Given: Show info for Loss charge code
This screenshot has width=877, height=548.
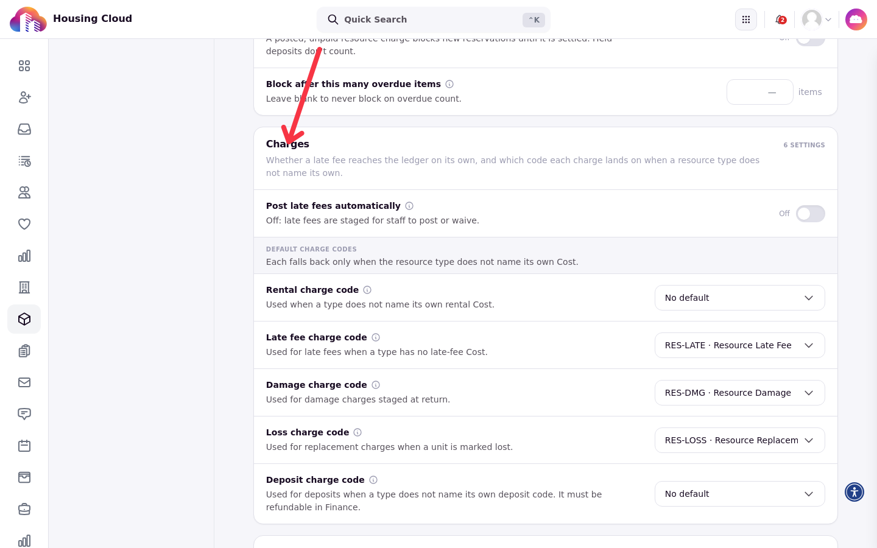Looking at the screenshot, I should point(357,432).
